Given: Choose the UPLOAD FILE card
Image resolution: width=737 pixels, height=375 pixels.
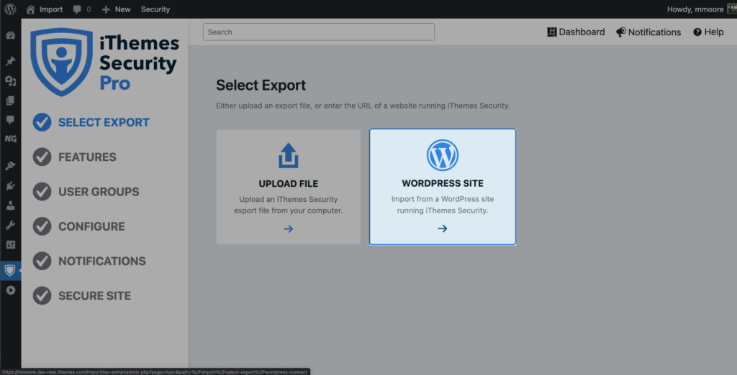Looking at the screenshot, I should pos(289,187).
